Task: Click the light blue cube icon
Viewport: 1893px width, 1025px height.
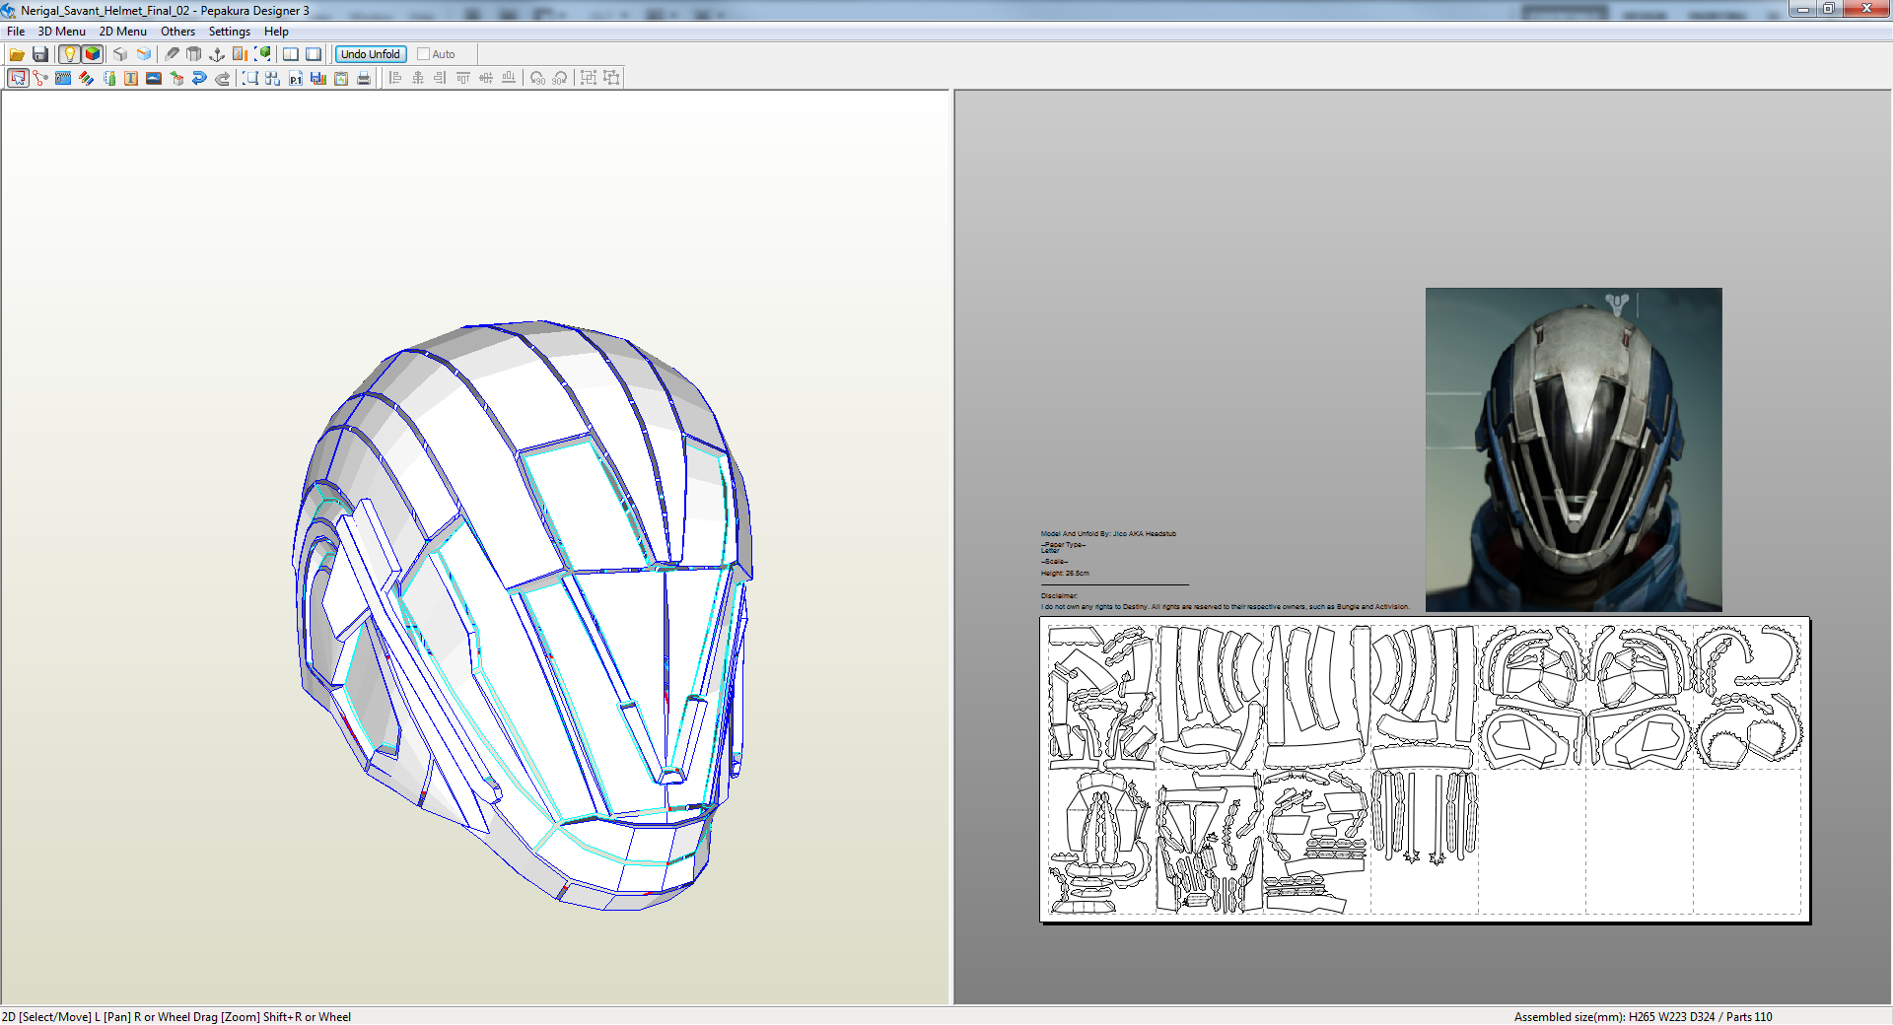Action: (144, 54)
